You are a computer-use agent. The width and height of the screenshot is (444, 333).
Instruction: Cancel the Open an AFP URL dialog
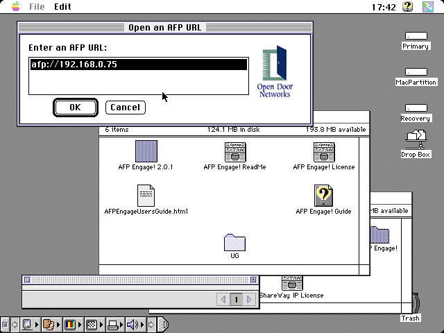[126, 108]
